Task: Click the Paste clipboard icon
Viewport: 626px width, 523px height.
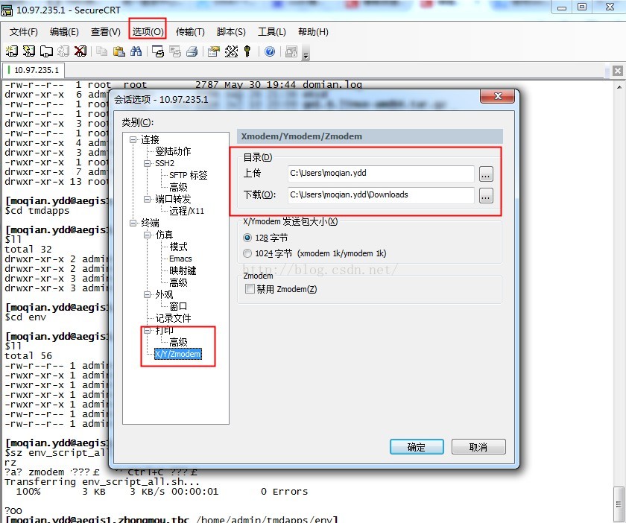Action: click(x=119, y=51)
